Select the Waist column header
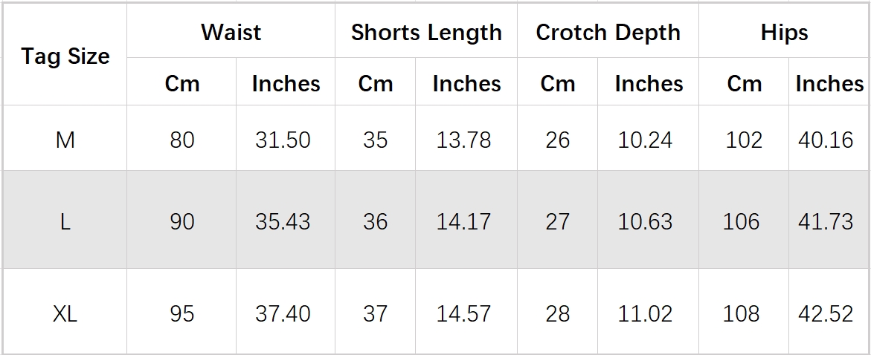The width and height of the screenshot is (871, 355). [x=231, y=33]
